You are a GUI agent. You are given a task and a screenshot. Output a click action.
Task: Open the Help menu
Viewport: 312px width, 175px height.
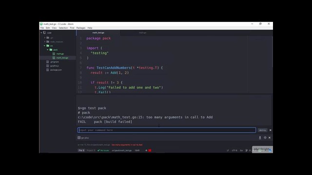pos(90,28)
